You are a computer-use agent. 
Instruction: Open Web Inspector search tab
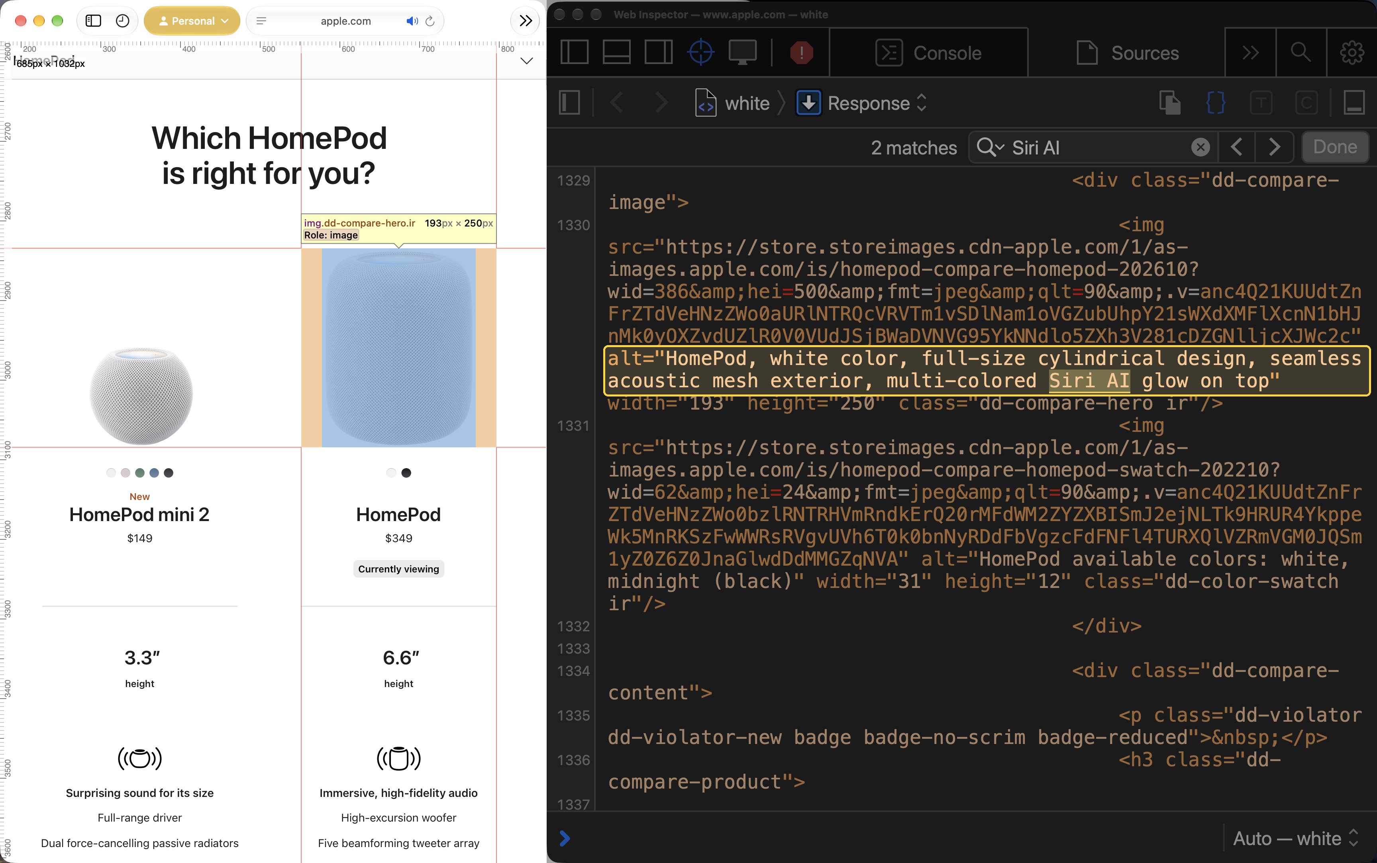click(1300, 53)
